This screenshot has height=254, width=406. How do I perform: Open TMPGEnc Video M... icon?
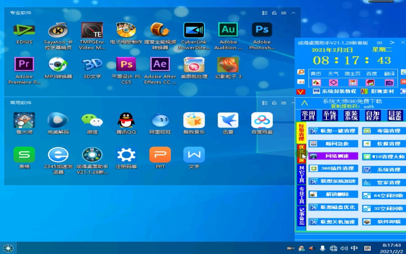92,30
